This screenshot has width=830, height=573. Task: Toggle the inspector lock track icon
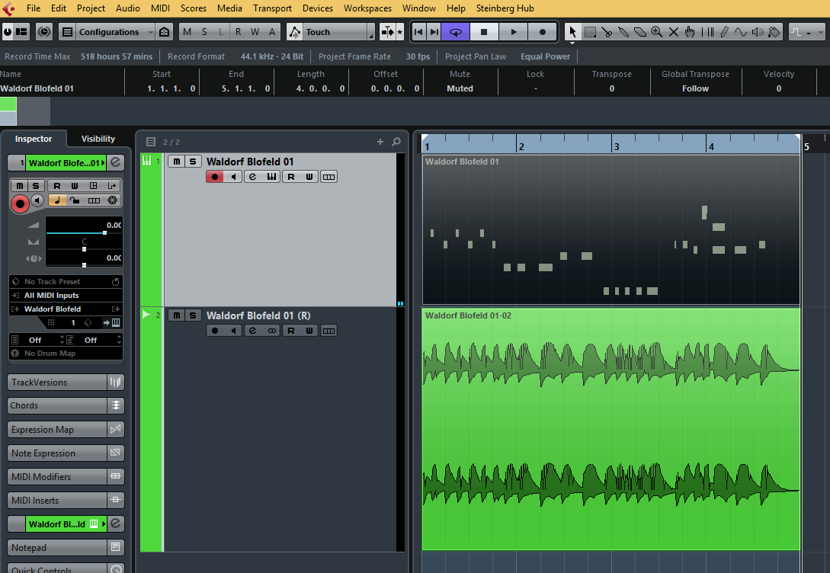[75, 200]
